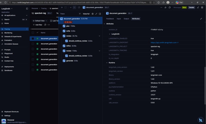Click the Waterfall view button
Image resolution: width=206 pixels, height=124 pixels.
pos(86,14)
